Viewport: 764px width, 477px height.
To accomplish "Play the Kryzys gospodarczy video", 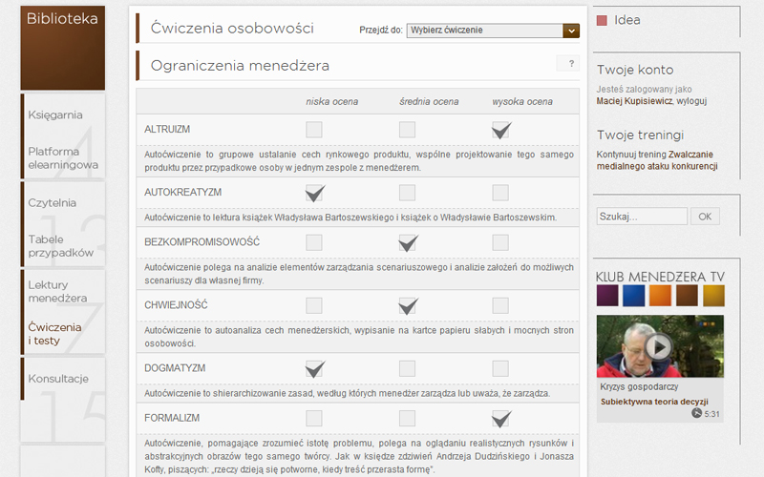I will point(659,347).
